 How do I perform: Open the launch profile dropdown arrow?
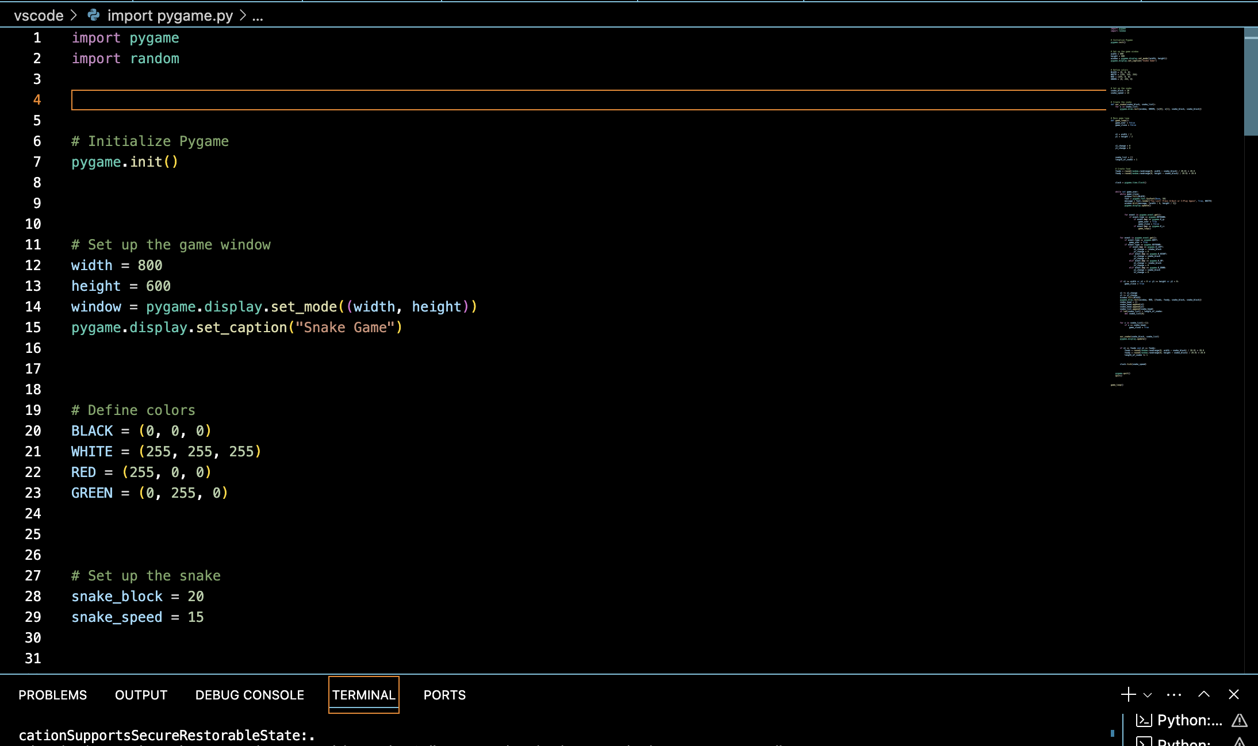click(1148, 695)
